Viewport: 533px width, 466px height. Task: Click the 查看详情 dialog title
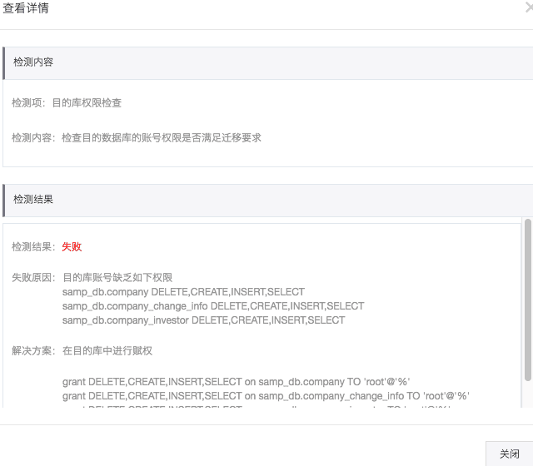[x=26, y=7]
